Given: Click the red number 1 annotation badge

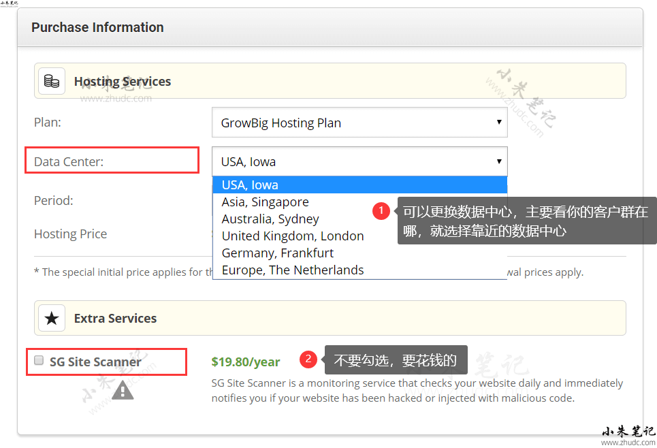Looking at the screenshot, I should tap(381, 211).
